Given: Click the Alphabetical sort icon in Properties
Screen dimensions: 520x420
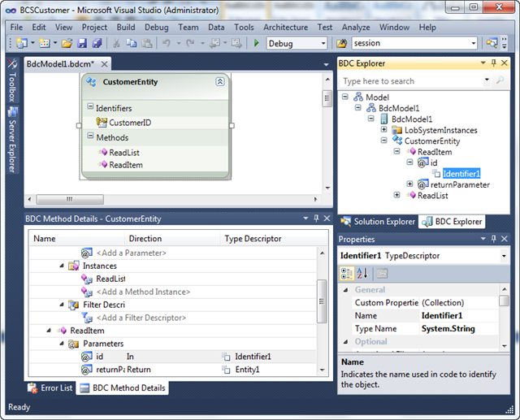Looking at the screenshot, I should coord(362,274).
